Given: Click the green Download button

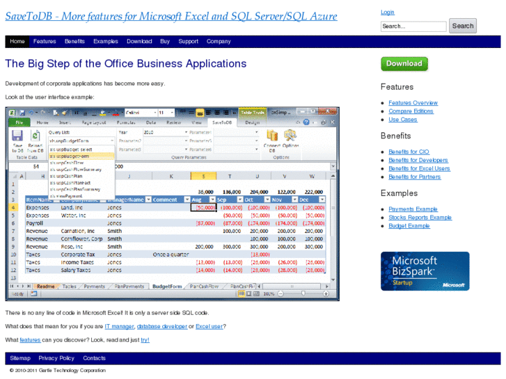Looking at the screenshot, I should (404, 63).
